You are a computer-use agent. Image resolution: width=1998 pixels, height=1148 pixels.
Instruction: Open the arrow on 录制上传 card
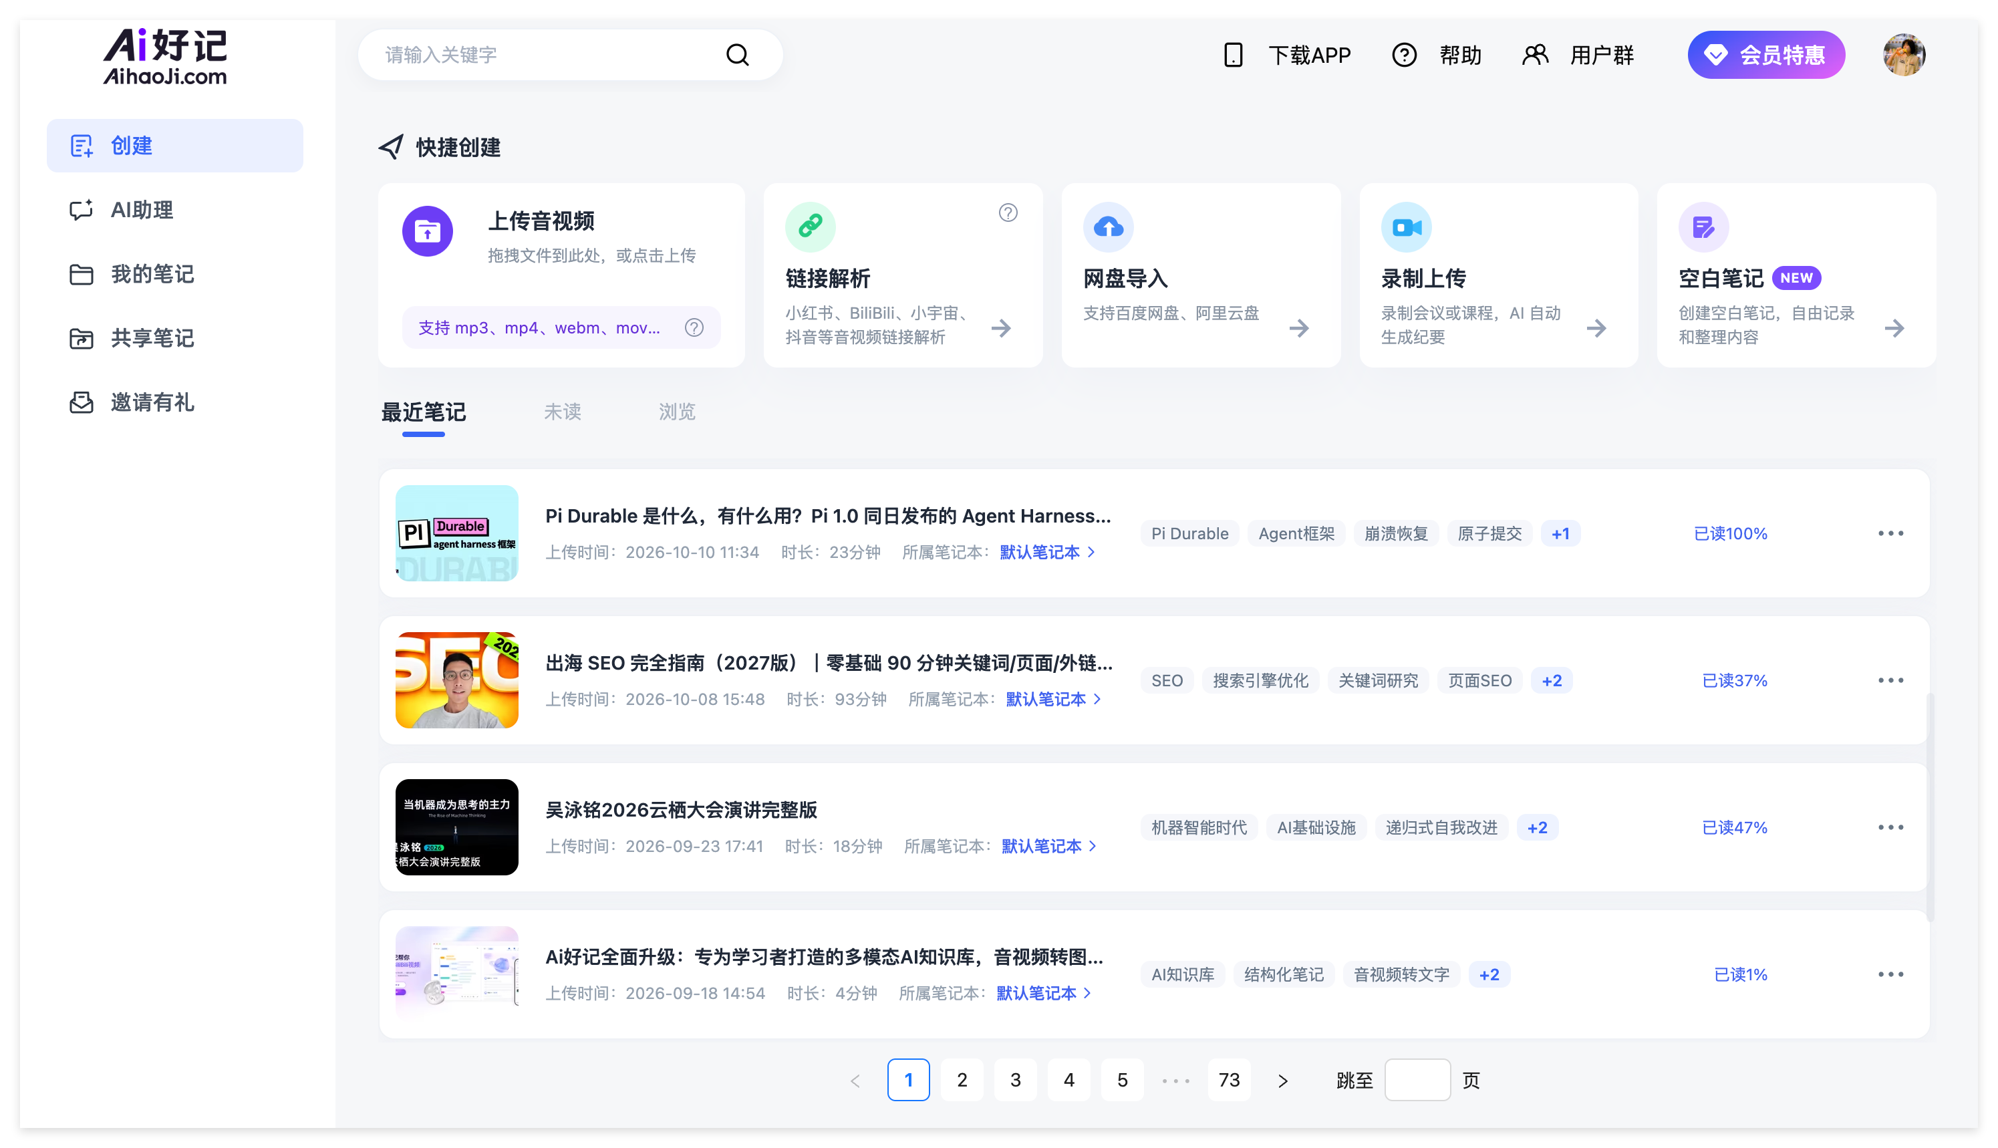(x=1596, y=328)
